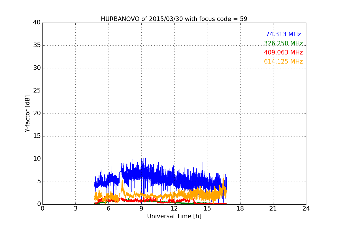Click x-axis tick label 24
340x227 pixels.
[306, 209]
